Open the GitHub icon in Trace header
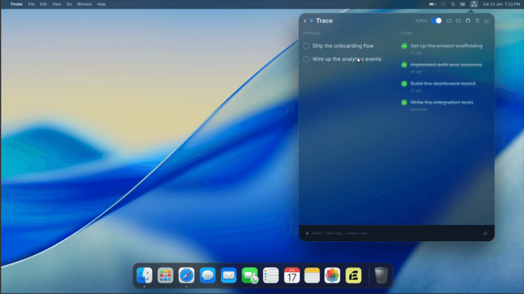This screenshot has height=294, width=524. pyautogui.click(x=468, y=21)
